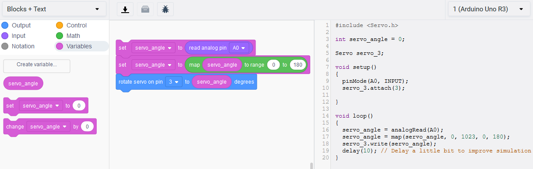The height and width of the screenshot is (169, 533).
Task: Open variable dropdown in first workspace set block
Action: point(153,47)
